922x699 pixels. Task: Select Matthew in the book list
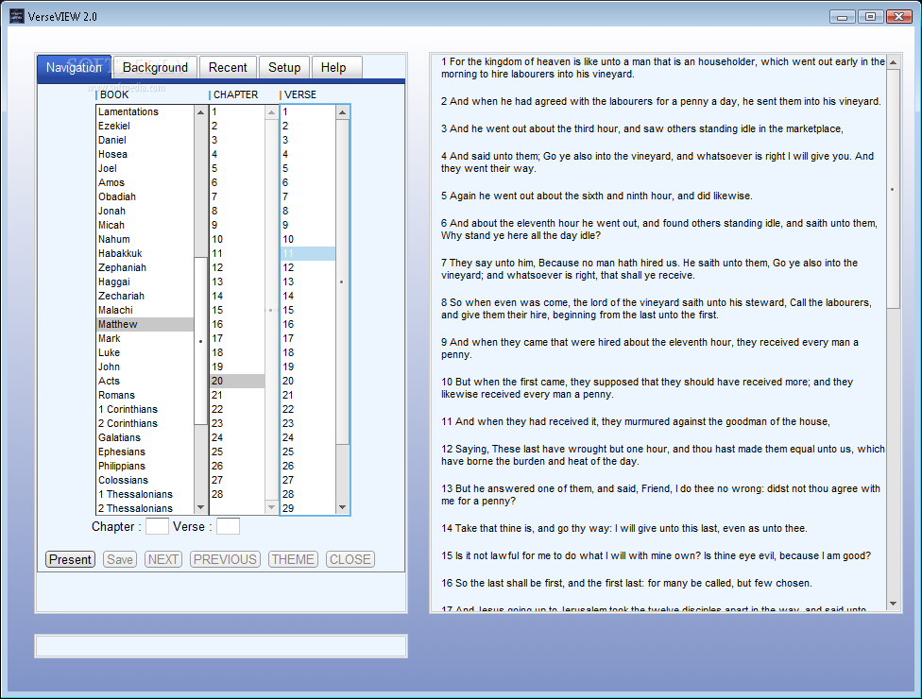[x=145, y=324]
